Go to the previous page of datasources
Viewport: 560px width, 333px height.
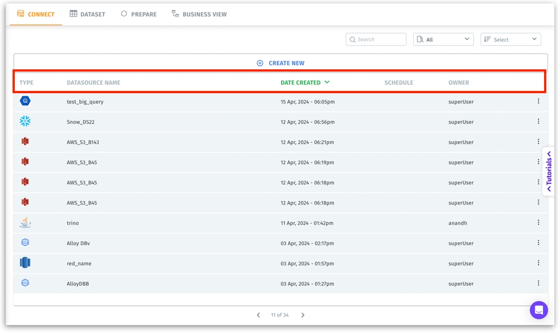[258, 315]
